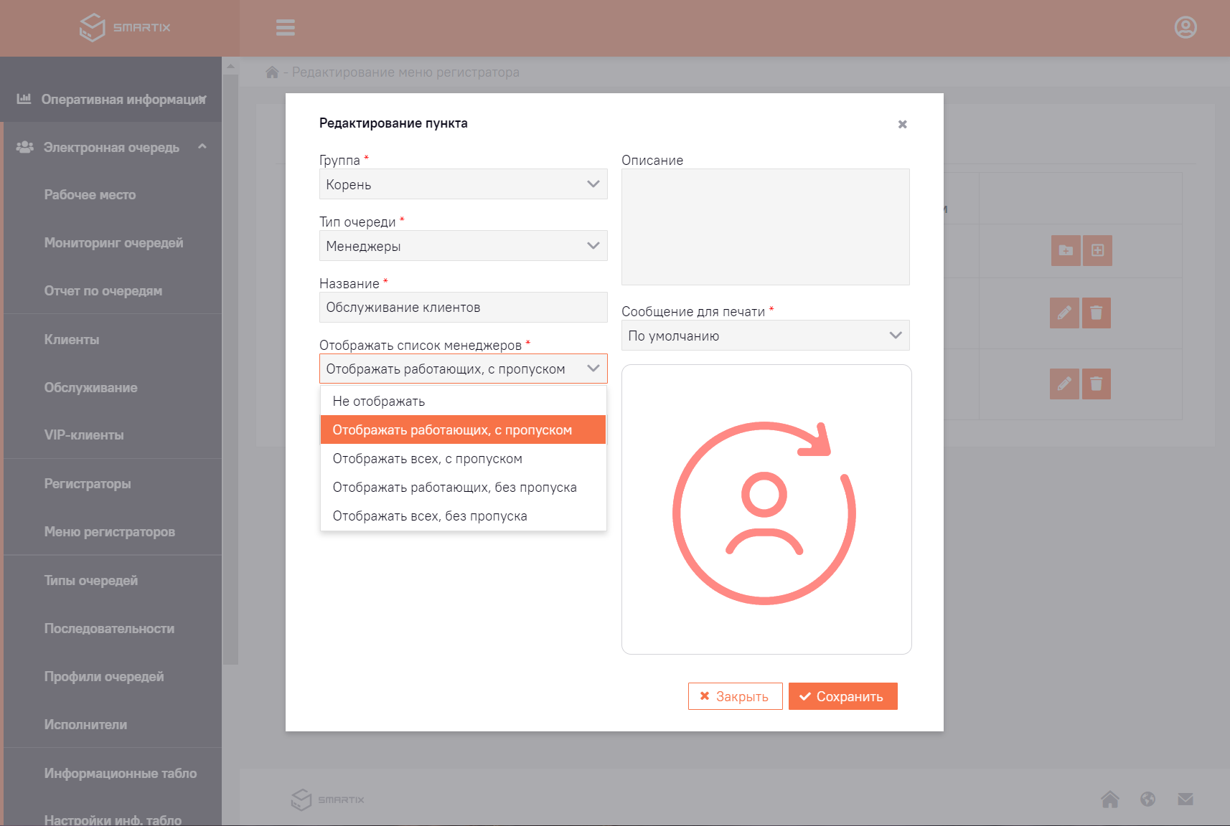Click the add item plus icon button
The image size is (1230, 826).
point(1097,250)
